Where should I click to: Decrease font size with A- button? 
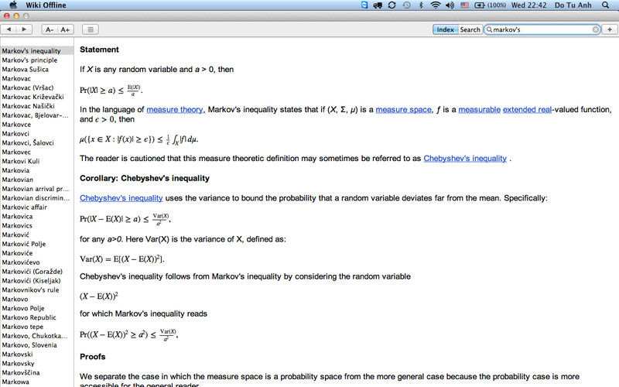coord(50,29)
